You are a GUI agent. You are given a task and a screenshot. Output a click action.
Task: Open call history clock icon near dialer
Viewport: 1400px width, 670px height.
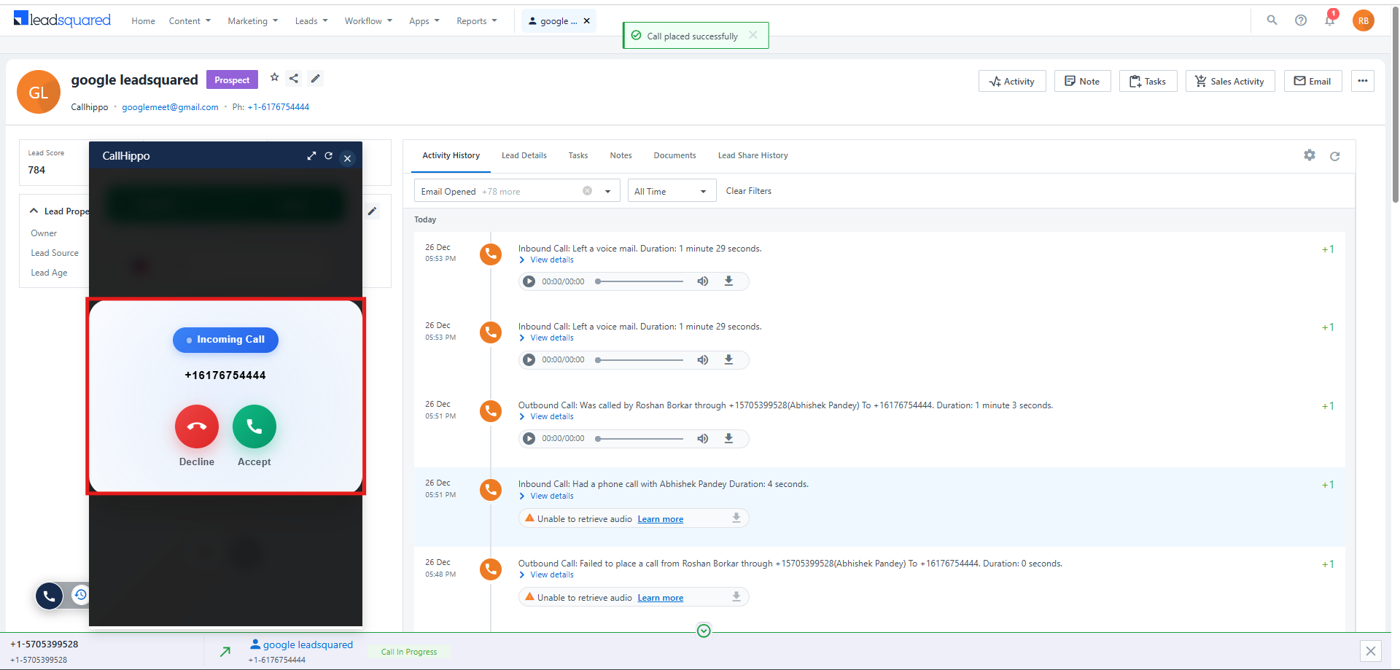[80, 595]
